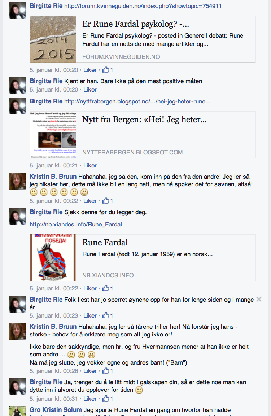Open 'Er Rune Fardal psykolog?' preview title

pyautogui.click(x=136, y=24)
